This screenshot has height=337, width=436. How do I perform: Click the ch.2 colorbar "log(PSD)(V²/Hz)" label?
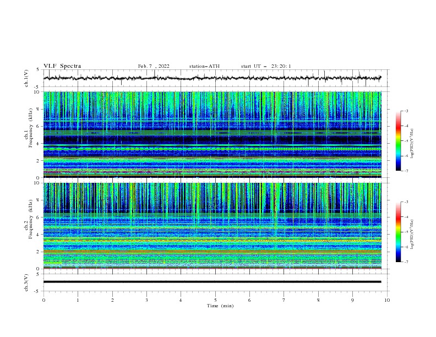tap(412, 235)
